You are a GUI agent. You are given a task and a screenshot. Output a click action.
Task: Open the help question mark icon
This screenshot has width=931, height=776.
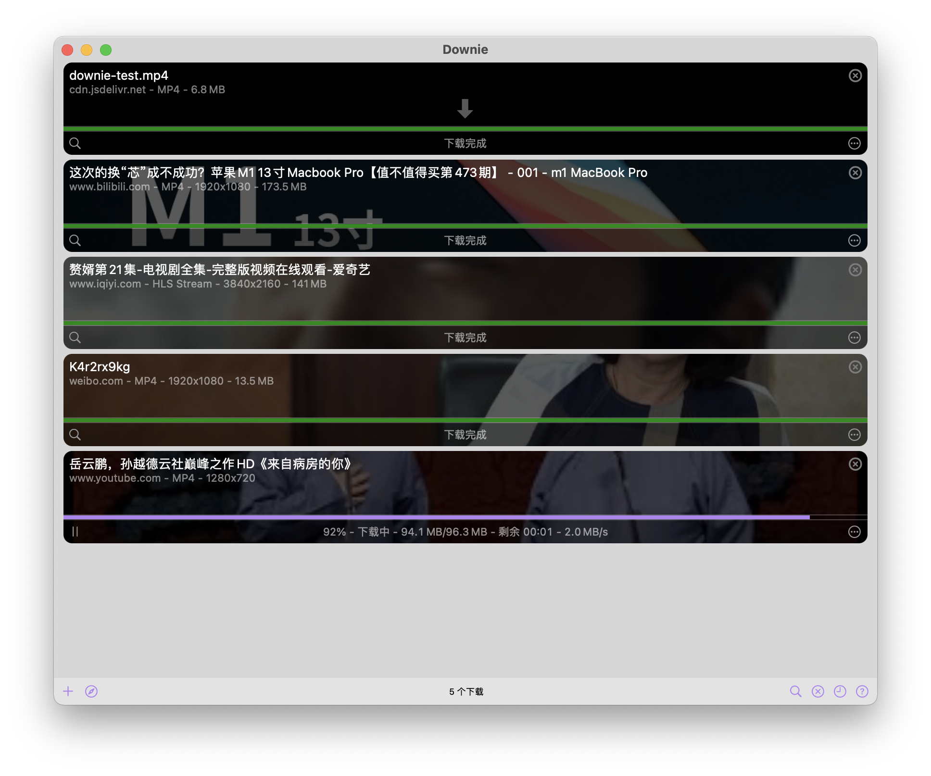point(862,691)
